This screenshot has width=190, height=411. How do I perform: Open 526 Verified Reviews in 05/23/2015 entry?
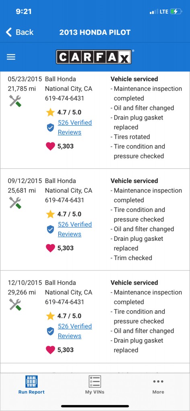(x=75, y=127)
